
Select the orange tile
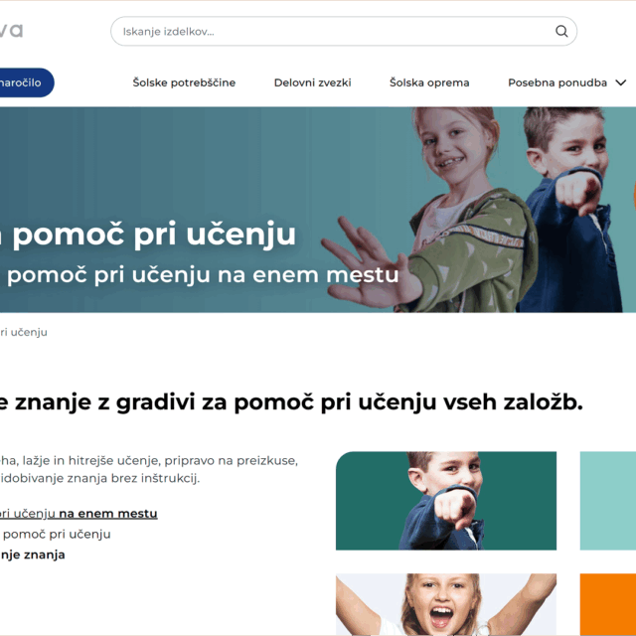(x=607, y=604)
